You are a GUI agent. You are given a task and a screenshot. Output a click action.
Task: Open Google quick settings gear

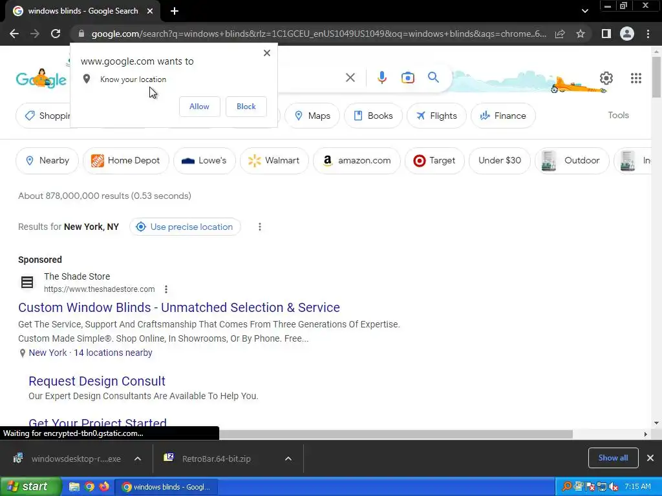(x=606, y=78)
